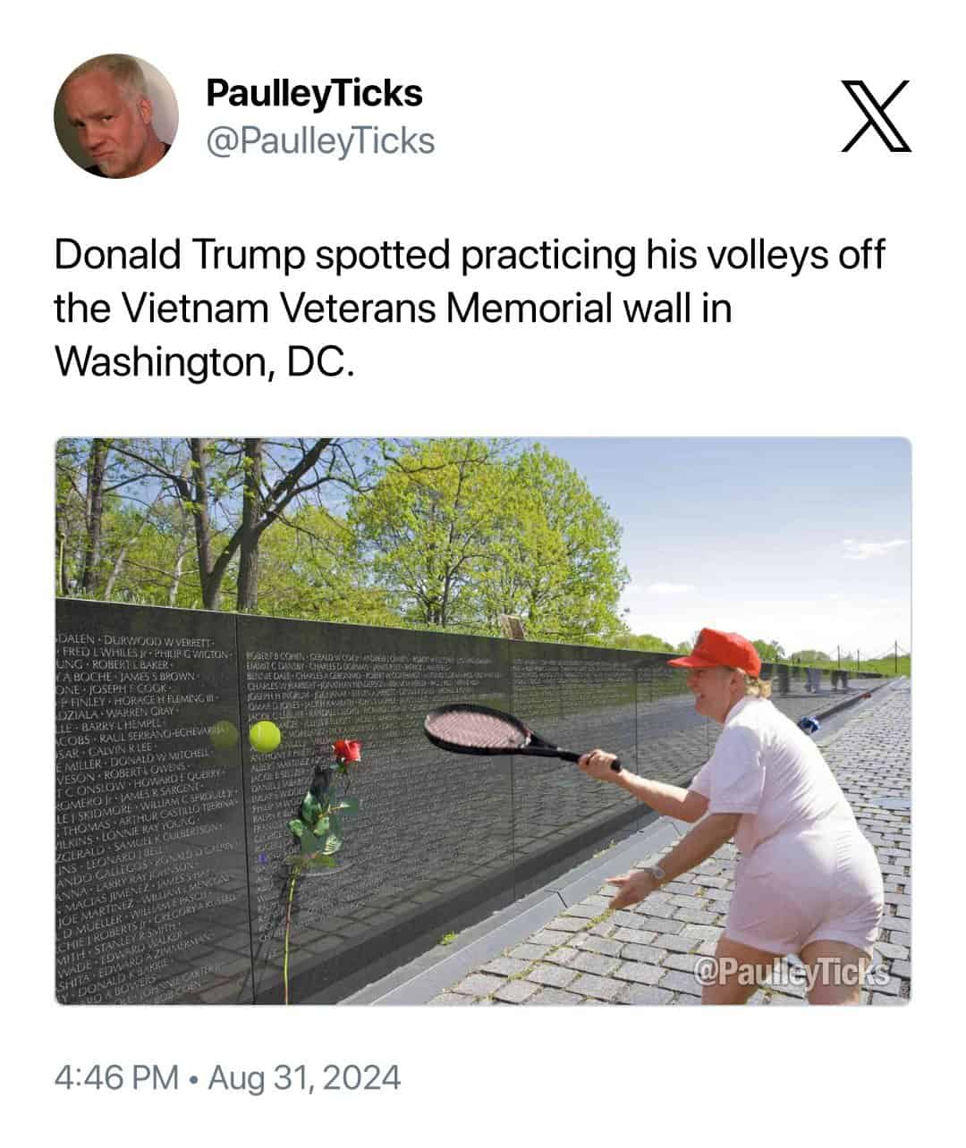Click the wristwatch on the player's arm
The image size is (966, 1148).
pyautogui.click(x=655, y=871)
